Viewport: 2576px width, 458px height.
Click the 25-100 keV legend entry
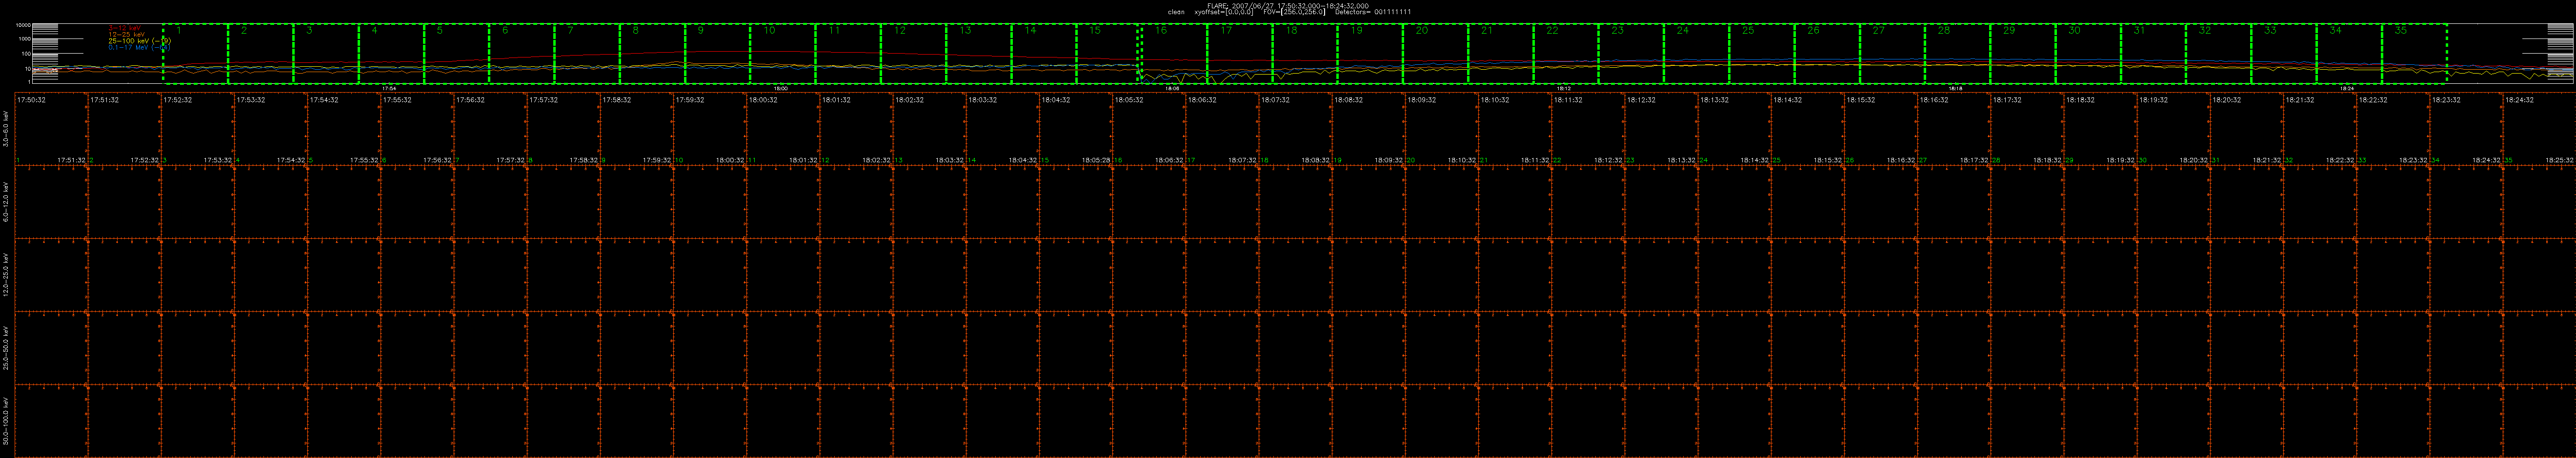click(x=139, y=40)
